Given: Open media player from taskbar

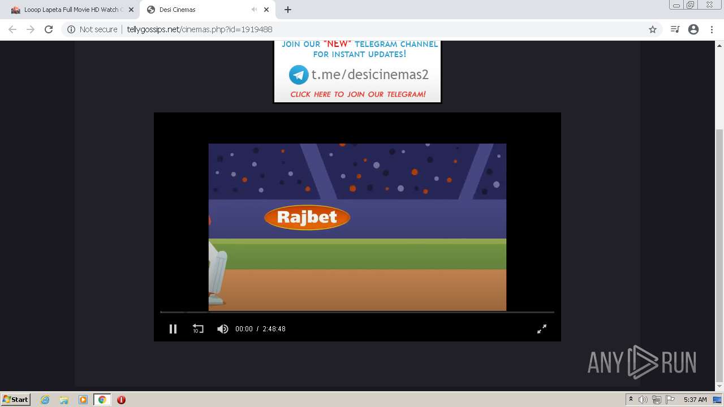Looking at the screenshot, I should (x=83, y=400).
